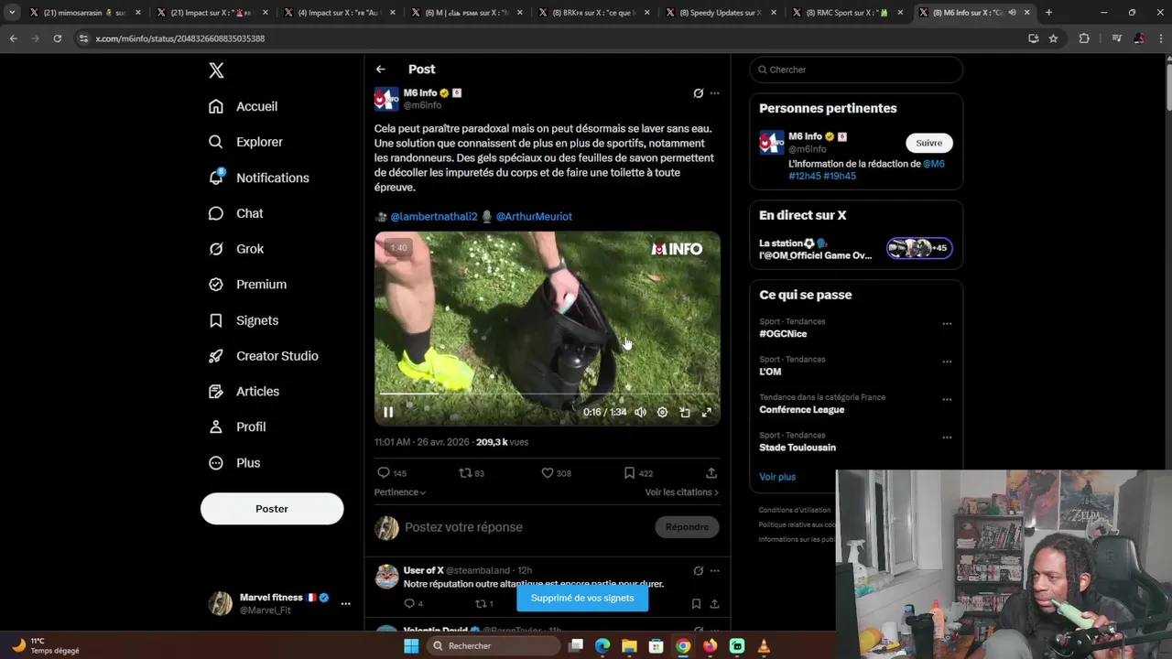The width and height of the screenshot is (1172, 659).
Task: Open Marvel fitness account options menu
Action: [345, 604]
